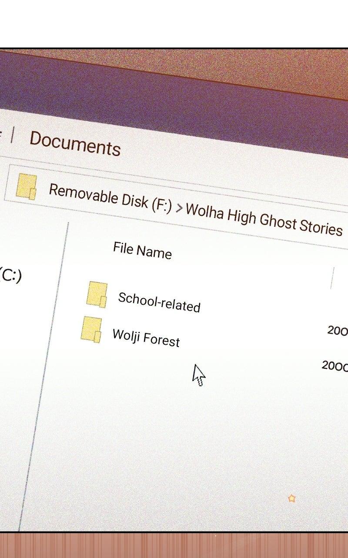Open the Wolji Forest folder icon
The image size is (348, 558).
pyautogui.click(x=91, y=330)
